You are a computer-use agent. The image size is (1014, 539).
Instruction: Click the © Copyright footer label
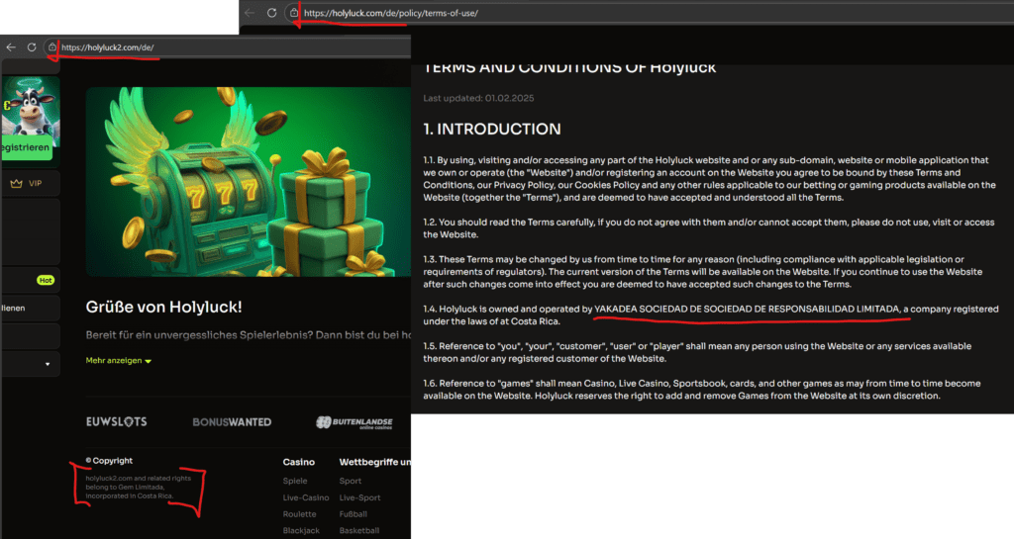[x=109, y=460]
